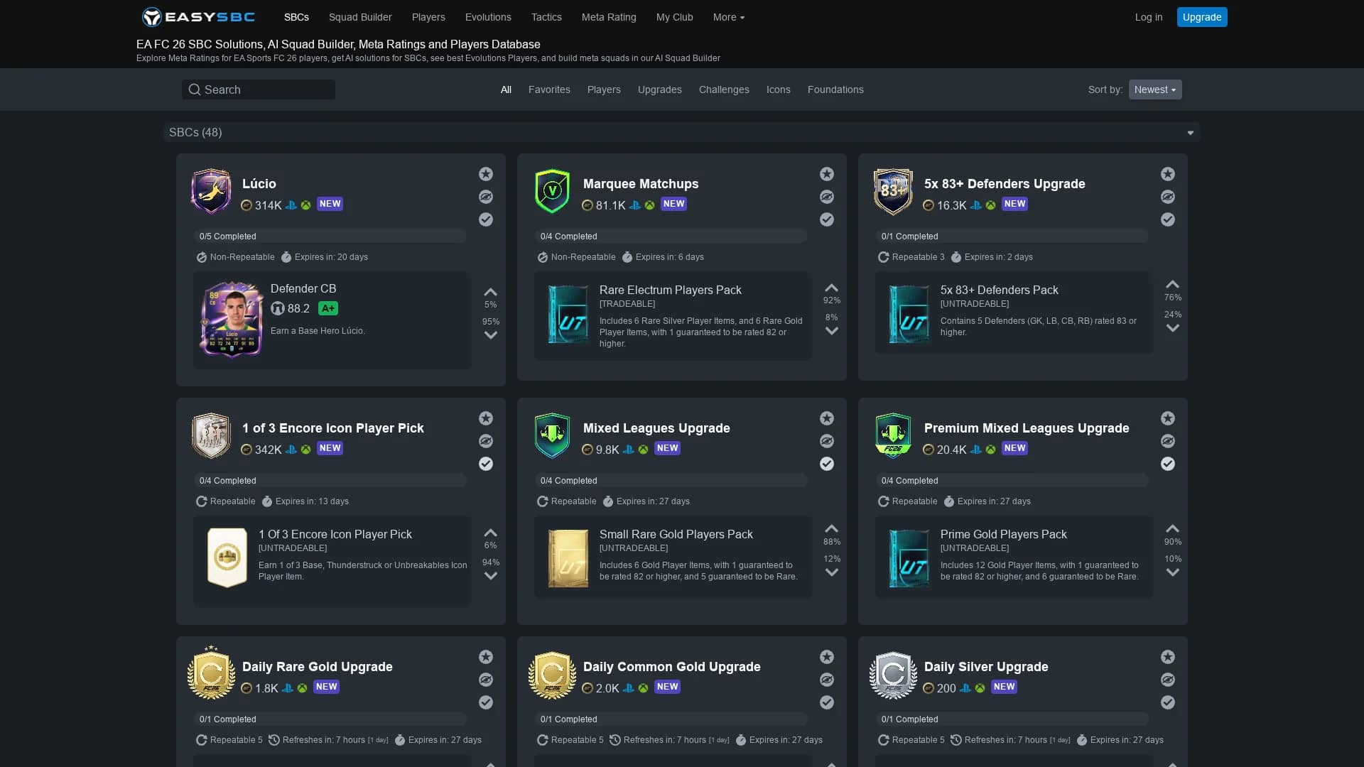Image resolution: width=1364 pixels, height=767 pixels.
Task: Favorite the Mixed Leagues Upgrade star
Action: 827,418
